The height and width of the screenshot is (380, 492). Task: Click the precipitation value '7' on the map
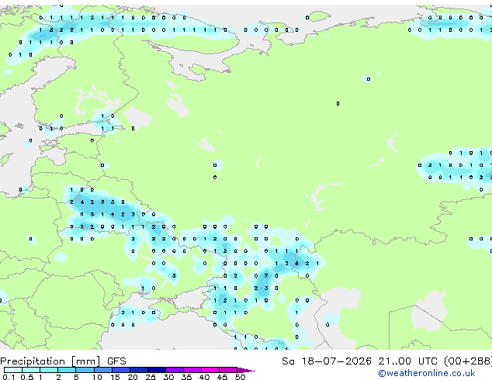click(x=266, y=275)
